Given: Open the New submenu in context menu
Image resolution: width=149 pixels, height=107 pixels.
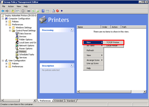Looking at the screenshot, I should click(x=93, y=42).
